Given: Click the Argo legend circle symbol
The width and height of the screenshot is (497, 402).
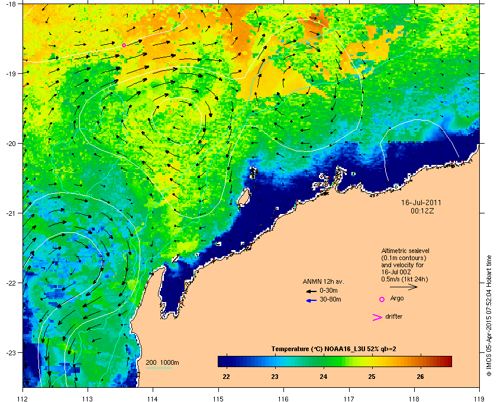Looking at the screenshot, I should click(382, 299).
